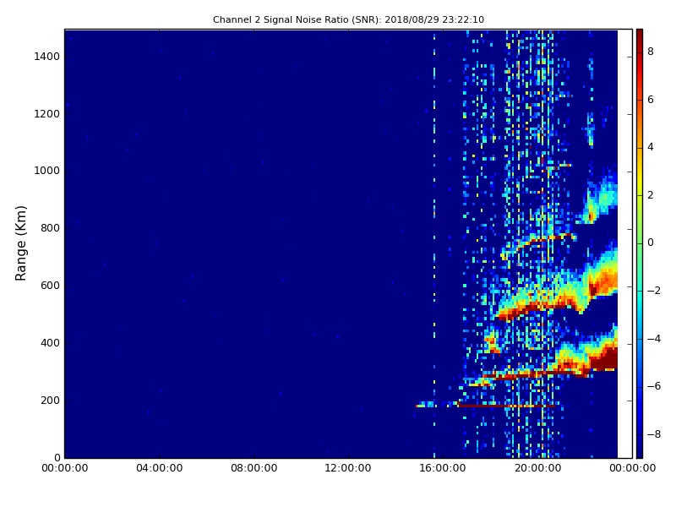Screen dimensions: 676x507
Task: Click the 1000 range tick label
Action: point(47,171)
